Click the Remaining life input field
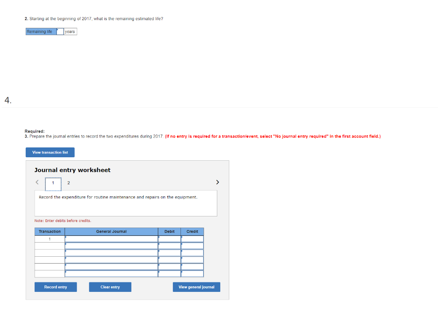Screen dimensions: 438x336 pos(60,31)
